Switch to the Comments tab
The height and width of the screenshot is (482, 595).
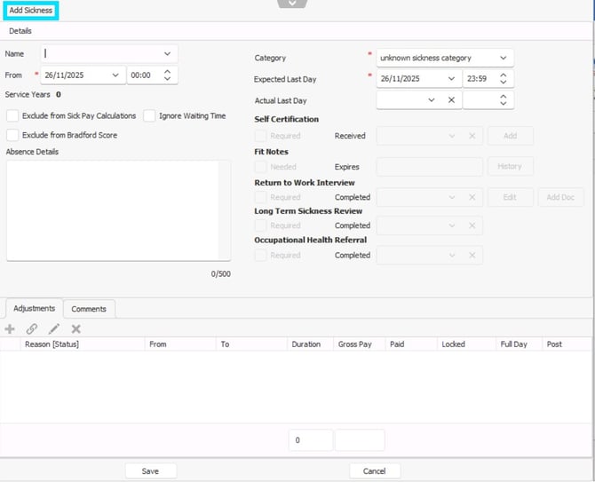[x=89, y=309]
